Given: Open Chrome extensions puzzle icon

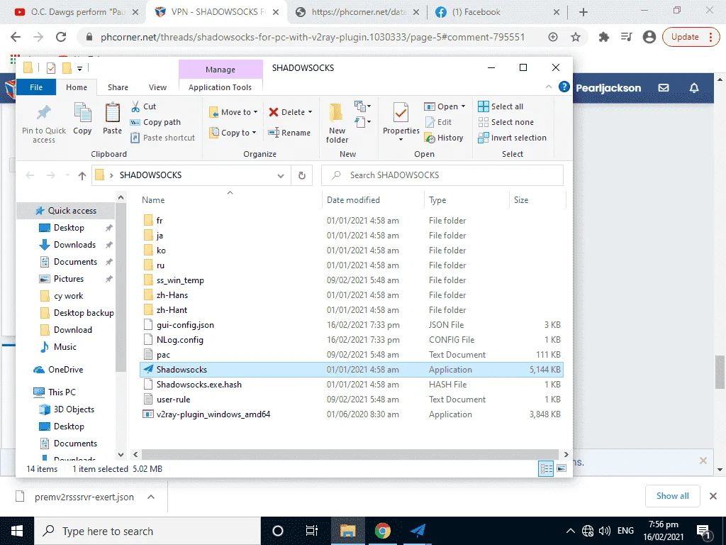Looking at the screenshot, I should (604, 37).
